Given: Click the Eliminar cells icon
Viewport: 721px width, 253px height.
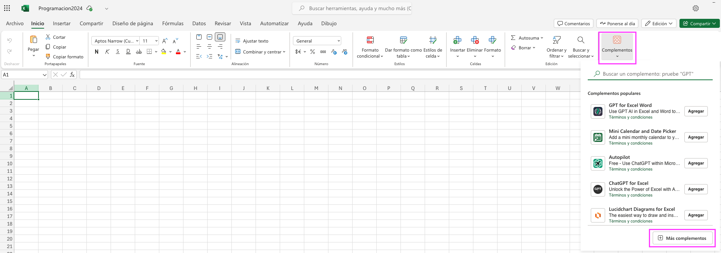Looking at the screenshot, I should (x=475, y=40).
